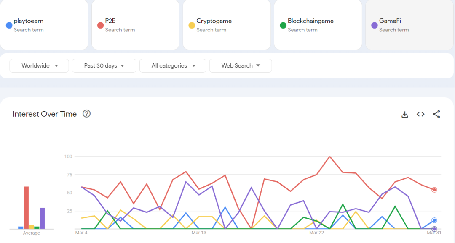Click the share icon
The width and height of the screenshot is (455, 243).
pos(436,114)
